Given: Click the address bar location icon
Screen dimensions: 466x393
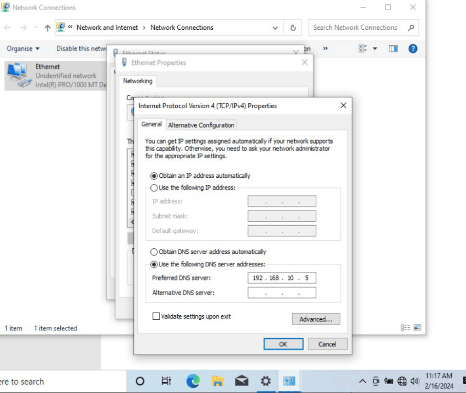Looking at the screenshot, I should click(61, 28).
